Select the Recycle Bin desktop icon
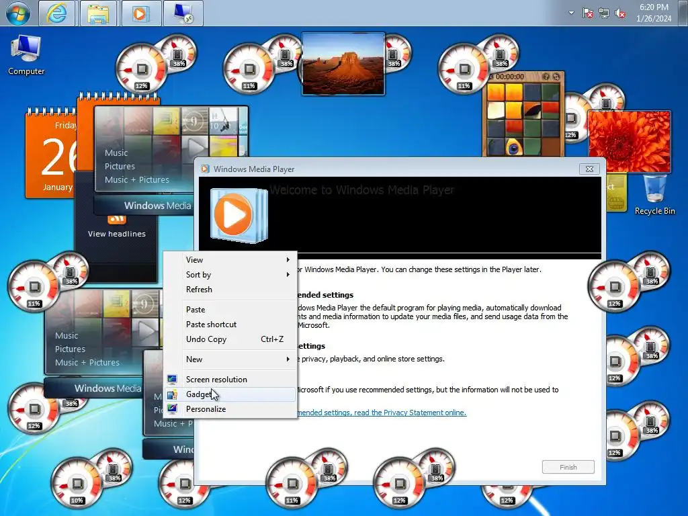Viewport: 688px width, 516px height. (654, 196)
